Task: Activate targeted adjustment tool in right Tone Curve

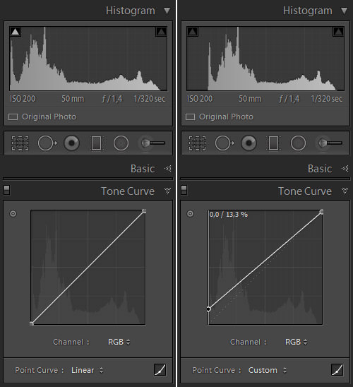Action: tap(190, 213)
